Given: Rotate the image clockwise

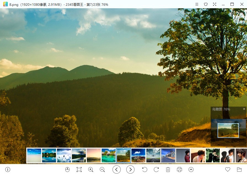Looking at the screenshot, I should point(156,170).
